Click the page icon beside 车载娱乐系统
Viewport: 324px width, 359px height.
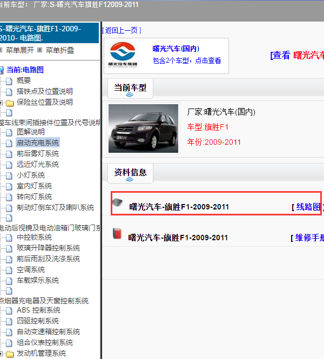(9, 281)
